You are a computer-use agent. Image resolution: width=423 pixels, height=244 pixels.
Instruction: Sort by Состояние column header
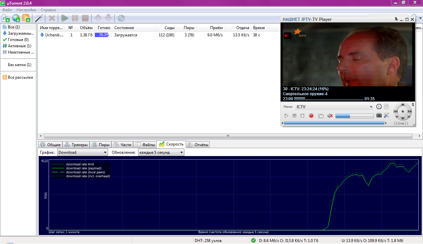pyautogui.click(x=134, y=28)
